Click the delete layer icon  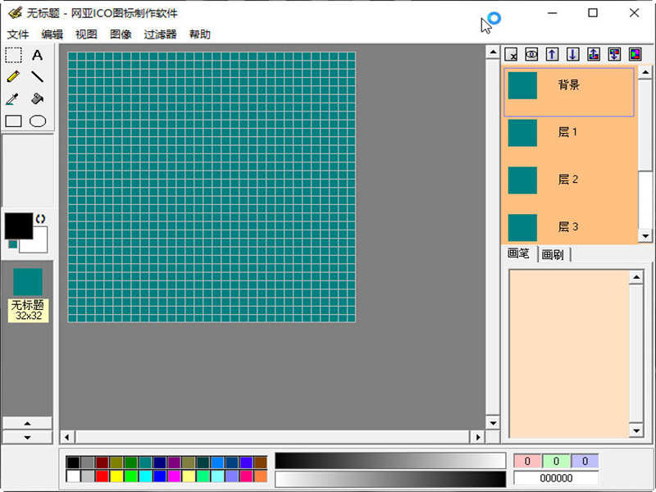(511, 54)
